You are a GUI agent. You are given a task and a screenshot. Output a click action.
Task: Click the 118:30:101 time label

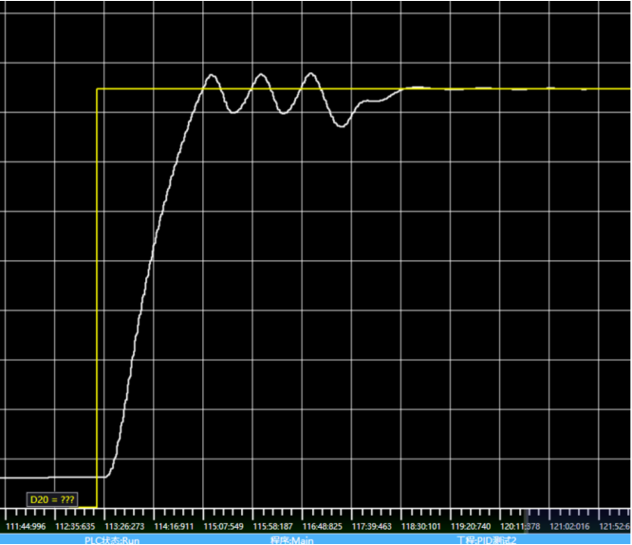[421, 526]
